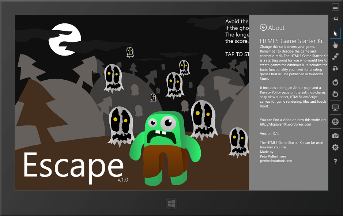
Task: Open screenshot settings gear icon
Action: 335,147
